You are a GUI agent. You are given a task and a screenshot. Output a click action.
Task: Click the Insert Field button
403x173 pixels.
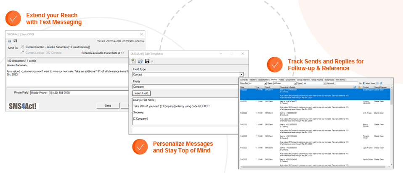click(x=141, y=93)
